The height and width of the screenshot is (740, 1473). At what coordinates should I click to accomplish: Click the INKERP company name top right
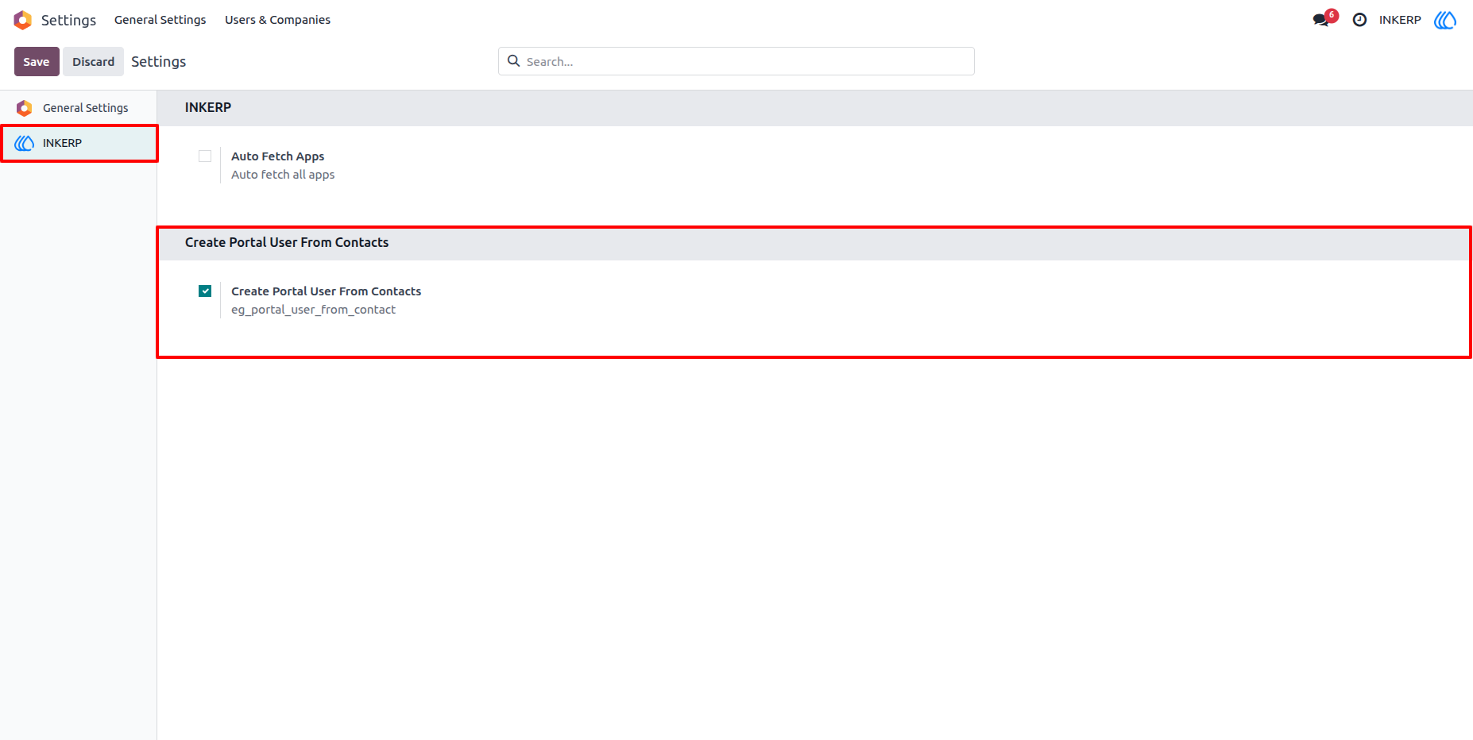[1400, 20]
